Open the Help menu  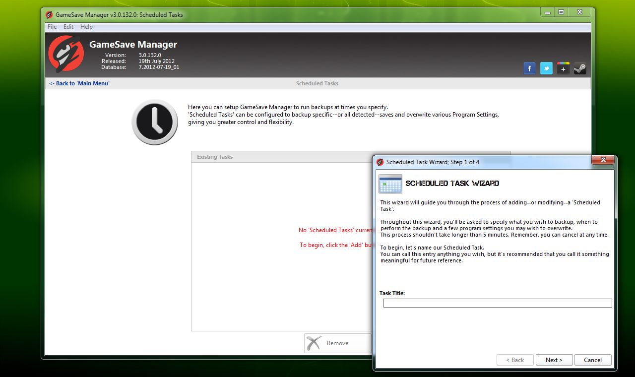[86, 27]
